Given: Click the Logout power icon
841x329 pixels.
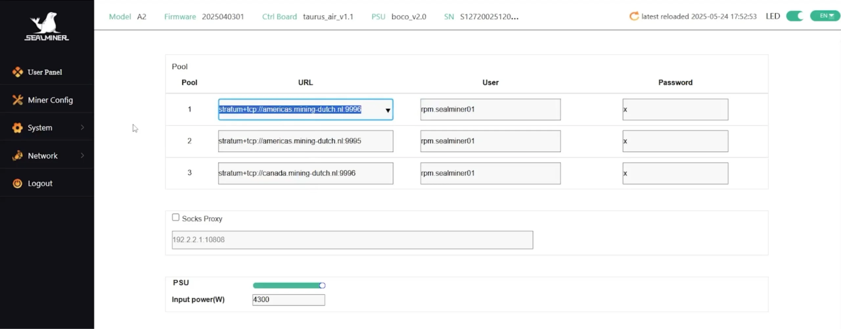Looking at the screenshot, I should (18, 183).
